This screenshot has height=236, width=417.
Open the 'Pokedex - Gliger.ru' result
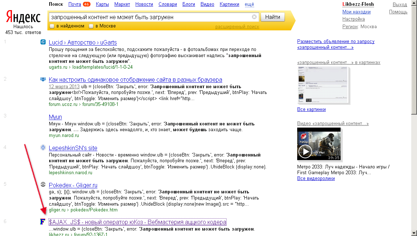tap(73, 185)
